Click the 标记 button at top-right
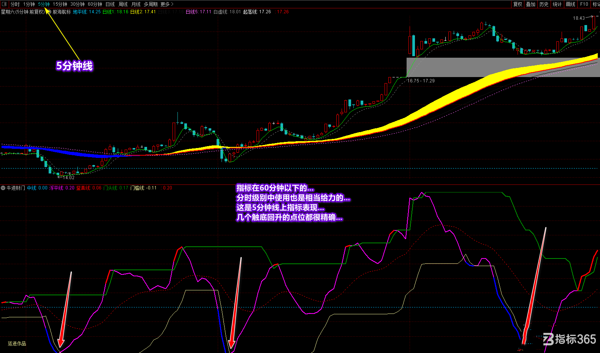This screenshot has height=353, width=600. 596,4
